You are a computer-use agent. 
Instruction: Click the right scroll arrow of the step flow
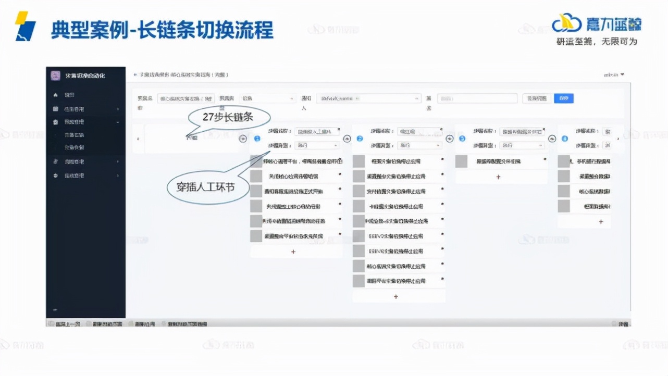coord(618,139)
